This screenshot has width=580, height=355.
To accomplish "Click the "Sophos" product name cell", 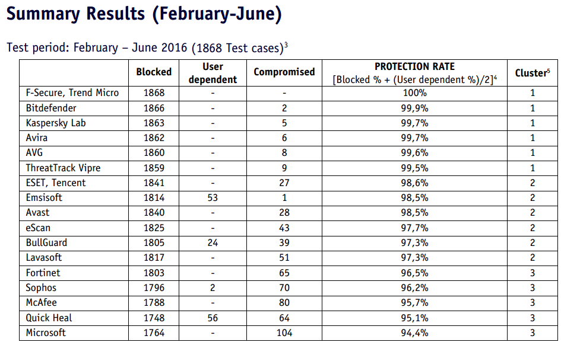I will pyautogui.click(x=43, y=287).
